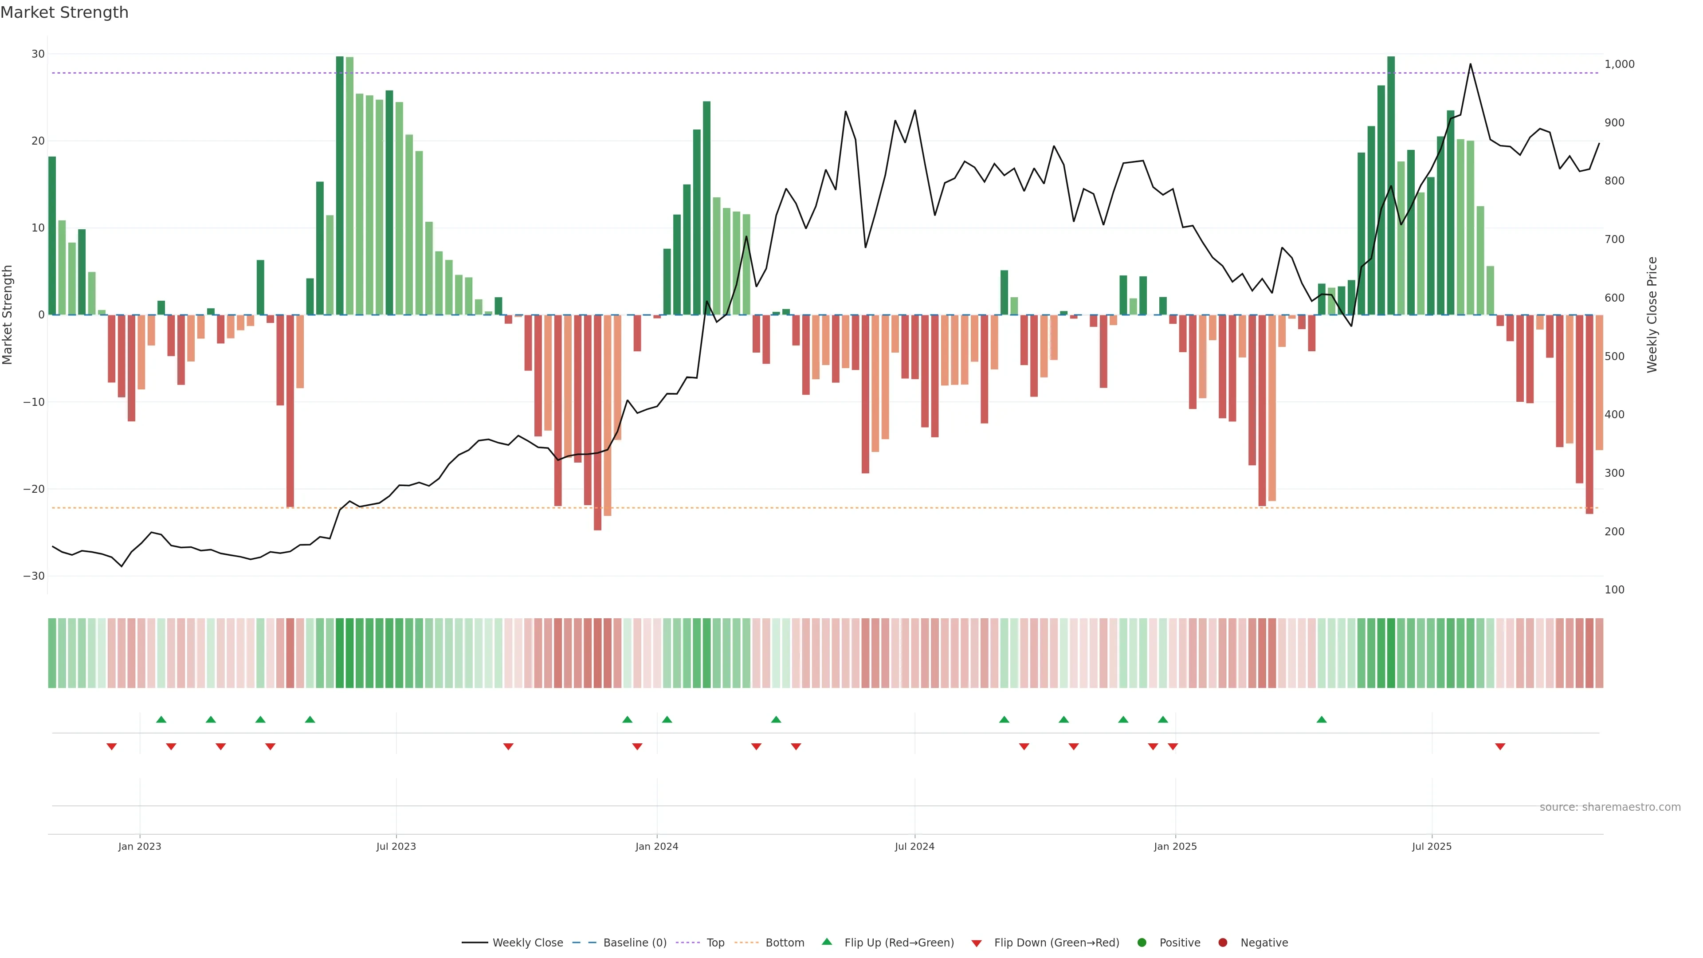1703x958 pixels.
Task: Click the 1,000 right axis price label
Action: coord(1619,64)
